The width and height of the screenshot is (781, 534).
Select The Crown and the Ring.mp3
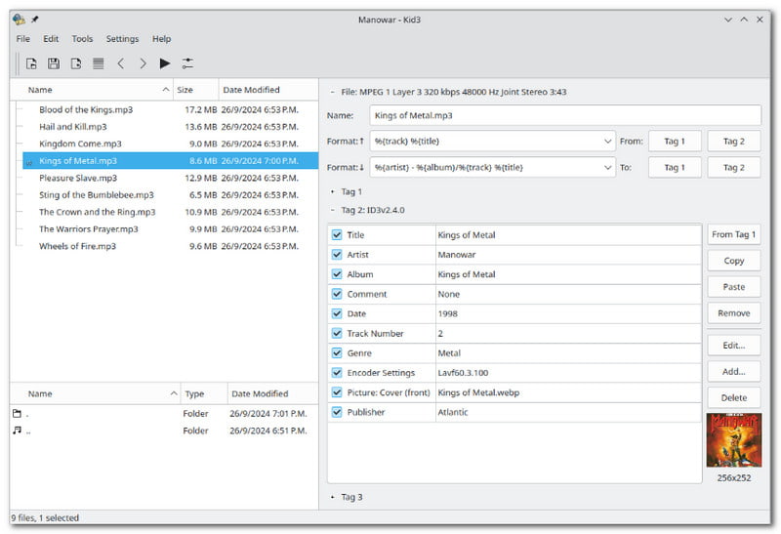(x=169, y=212)
